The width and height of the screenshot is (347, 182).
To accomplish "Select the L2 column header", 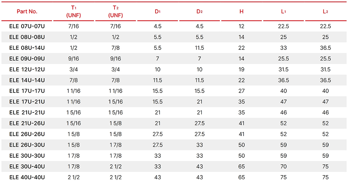I will [x=325, y=11].
